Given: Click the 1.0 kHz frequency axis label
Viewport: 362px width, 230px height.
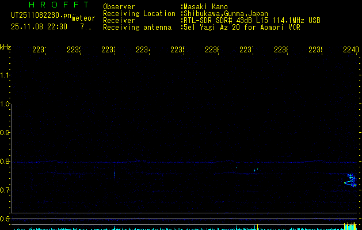Looking at the screenshot, I should 6,104.
